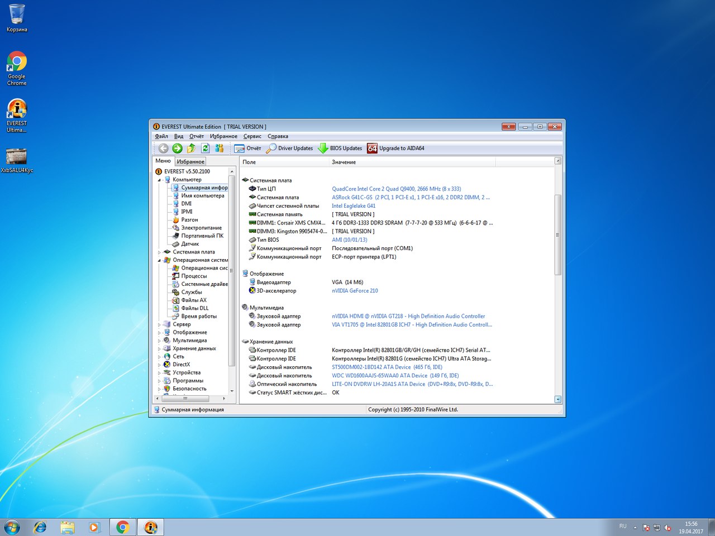
Task: Expand the DirectX tree node
Action: click(x=159, y=365)
